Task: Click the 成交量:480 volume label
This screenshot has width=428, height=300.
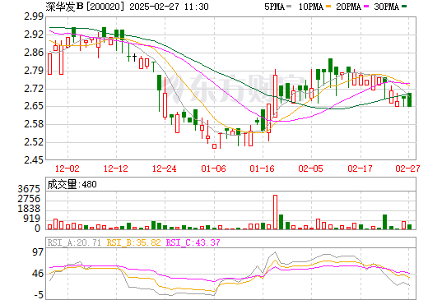Action: click(72, 184)
